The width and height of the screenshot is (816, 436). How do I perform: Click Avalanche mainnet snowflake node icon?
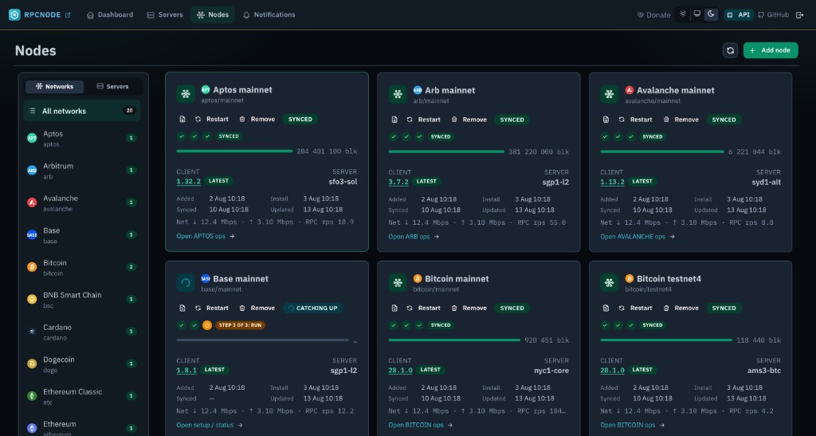(610, 95)
